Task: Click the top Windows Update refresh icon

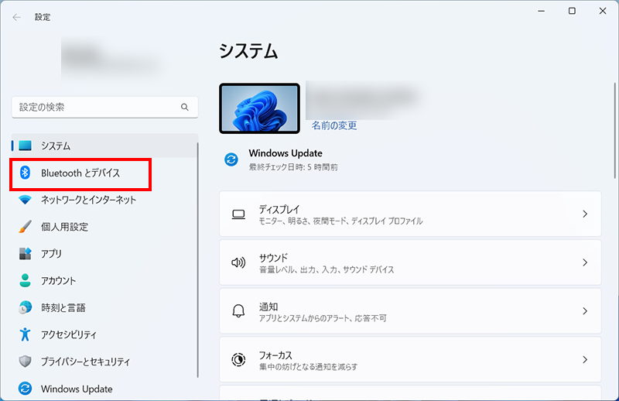Action: pyautogui.click(x=231, y=159)
